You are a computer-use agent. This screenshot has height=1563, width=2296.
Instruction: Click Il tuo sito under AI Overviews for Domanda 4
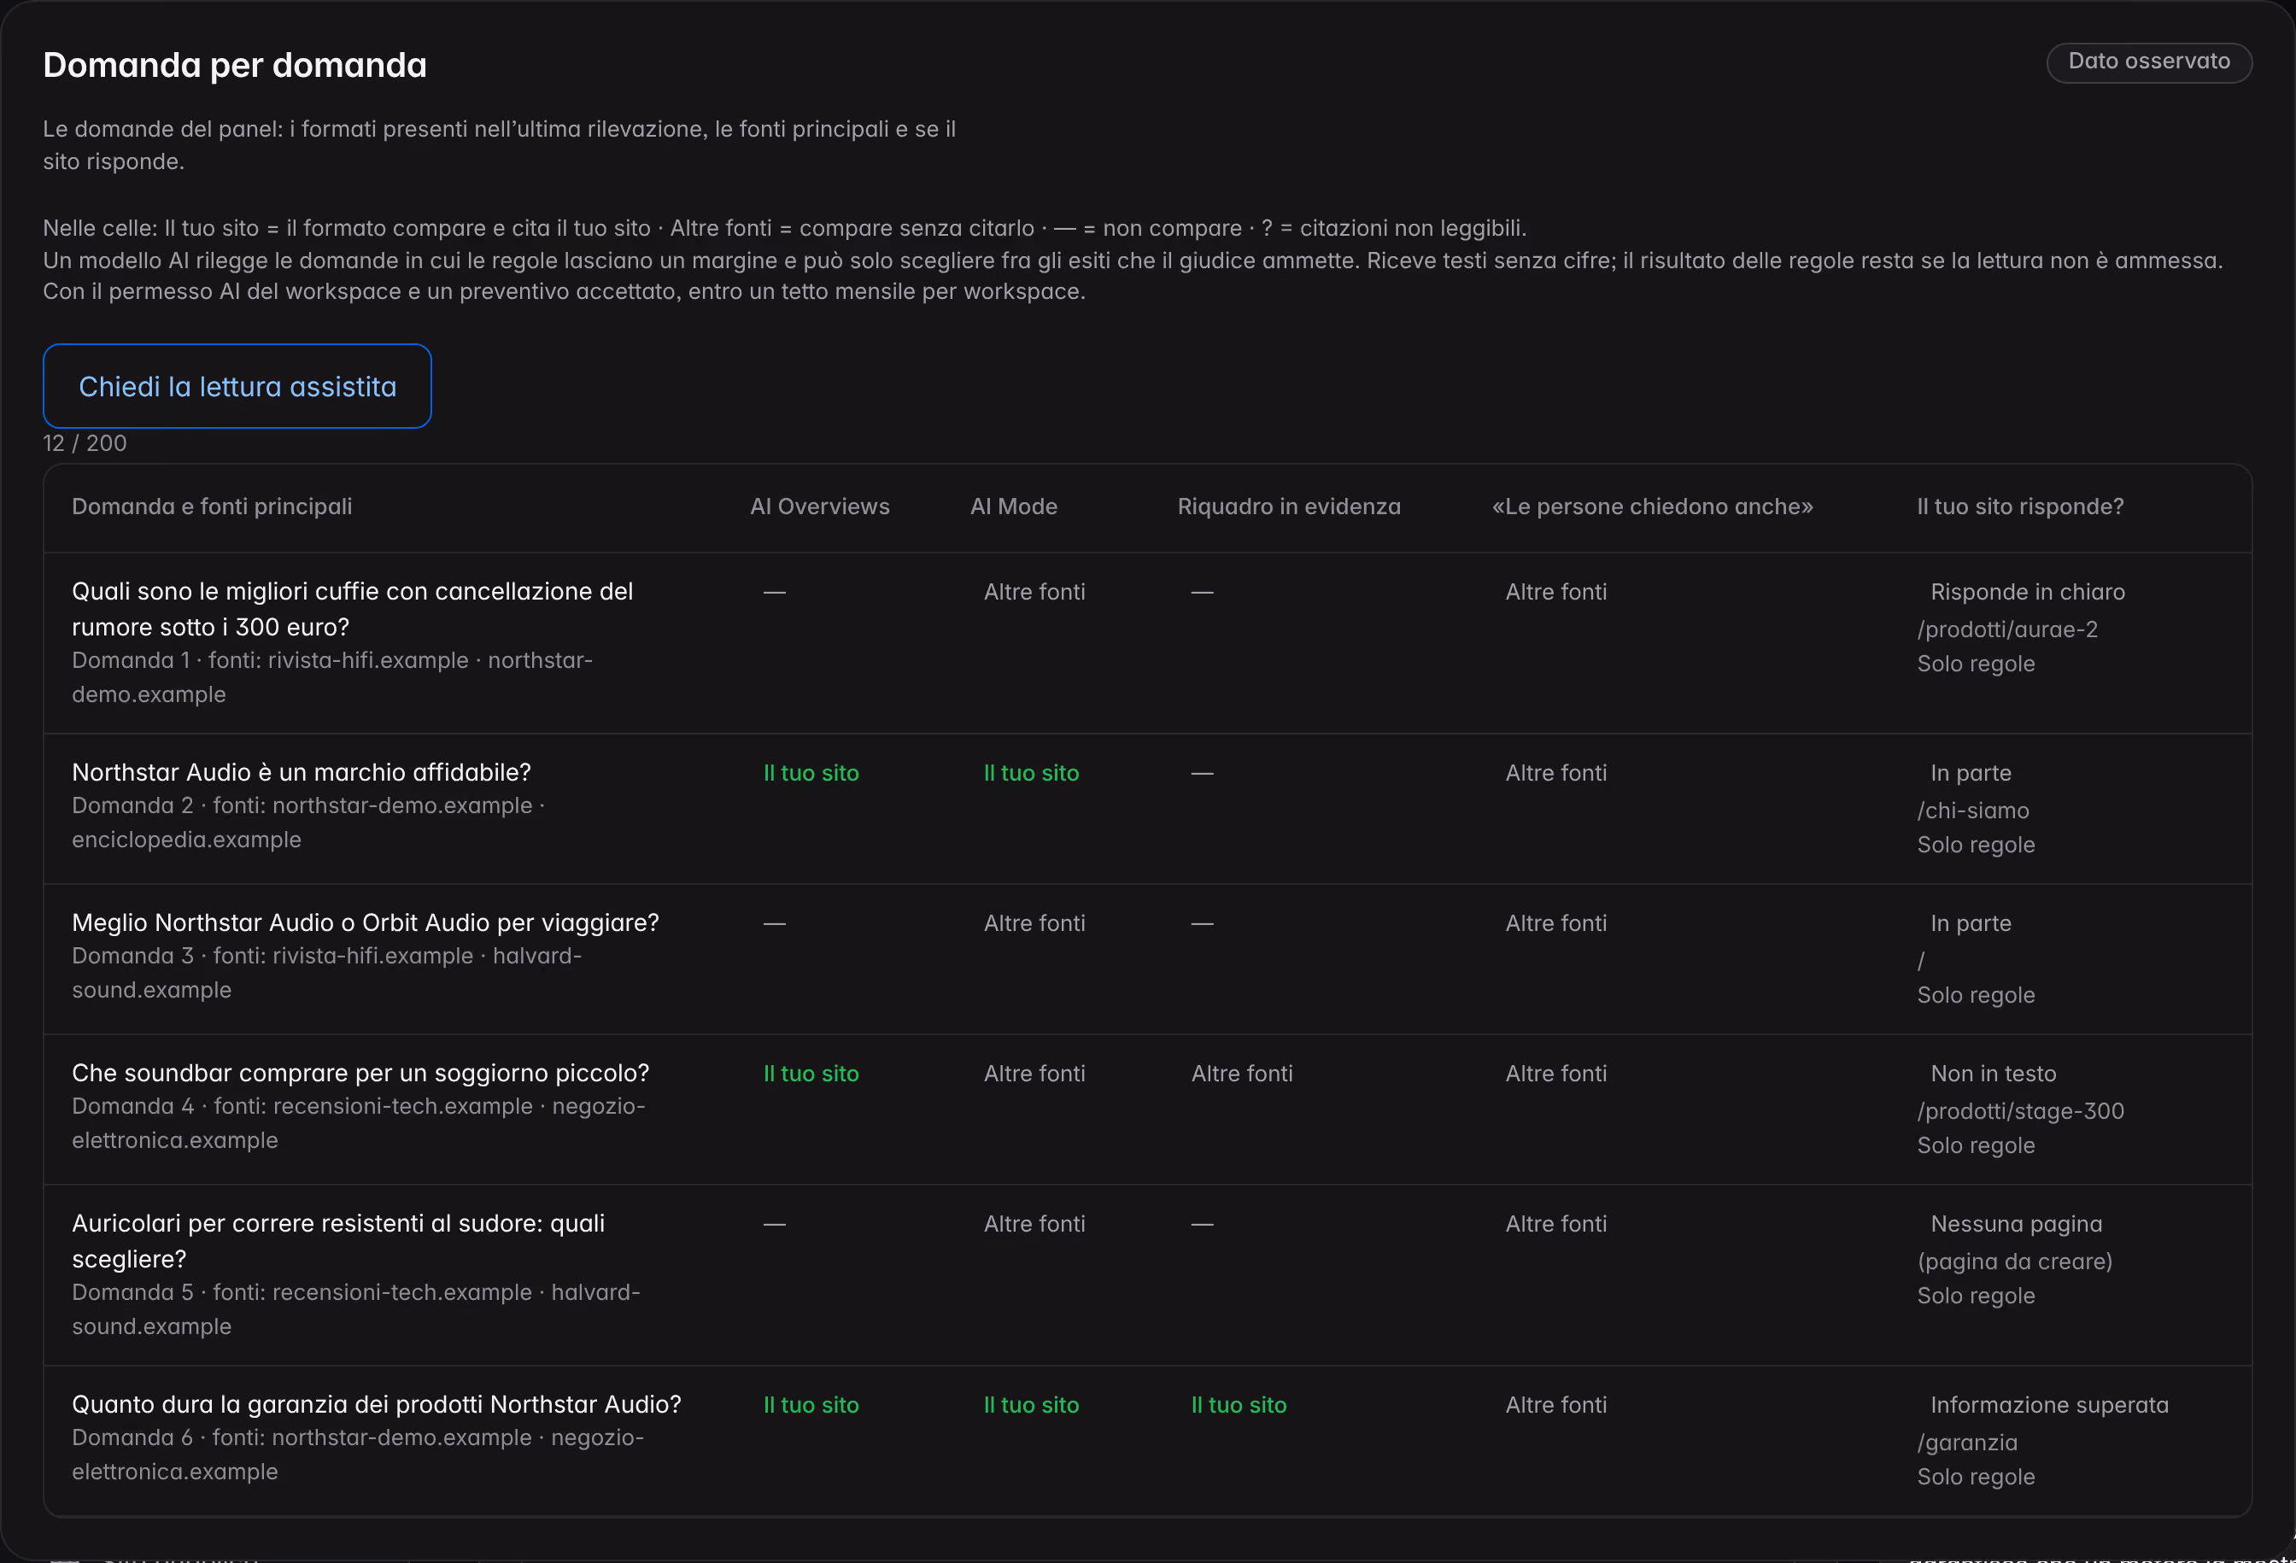coord(811,1073)
